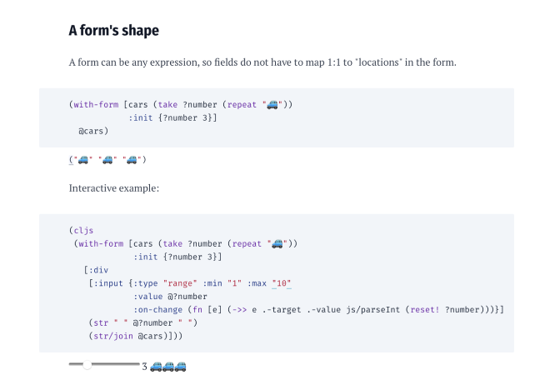Click the third car emoji in result list
550x390 pixels.
(129, 160)
